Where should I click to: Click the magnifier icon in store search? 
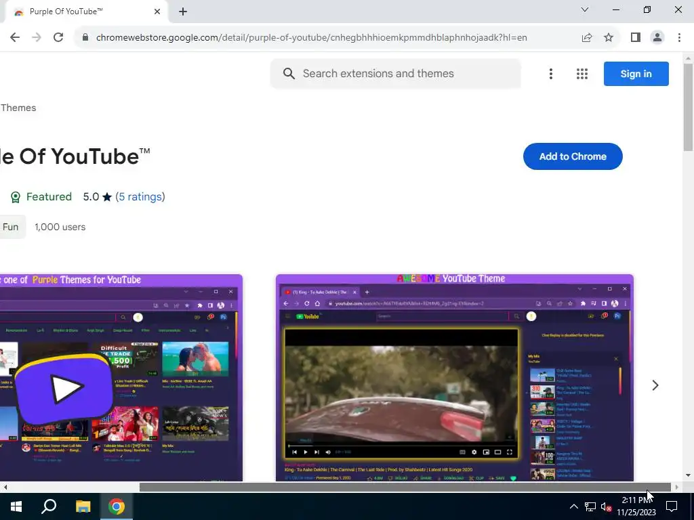(289, 73)
